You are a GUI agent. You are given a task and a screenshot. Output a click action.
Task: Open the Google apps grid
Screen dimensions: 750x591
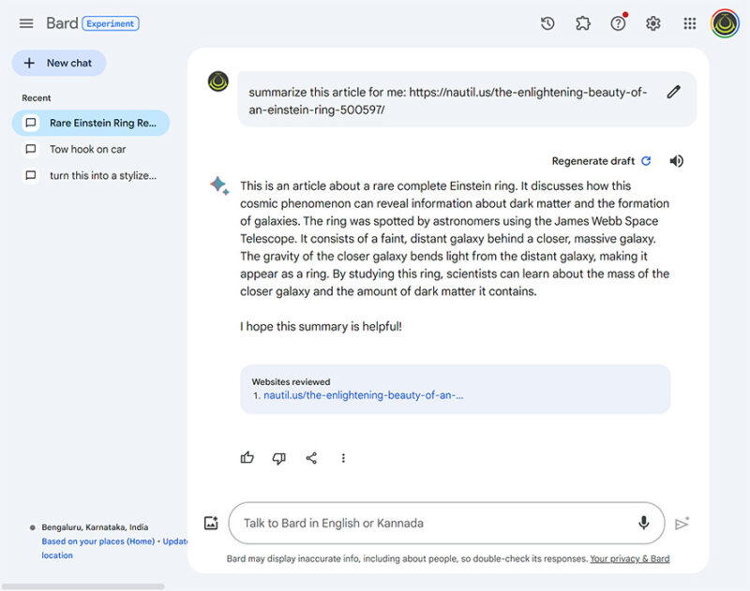[x=689, y=22]
